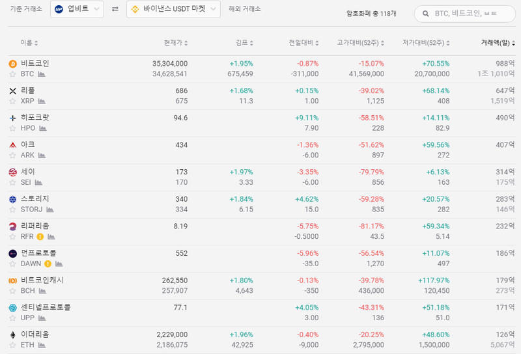Click the 리퍼리움 coin name
Viewport: 521px width, 354px height.
(35, 226)
